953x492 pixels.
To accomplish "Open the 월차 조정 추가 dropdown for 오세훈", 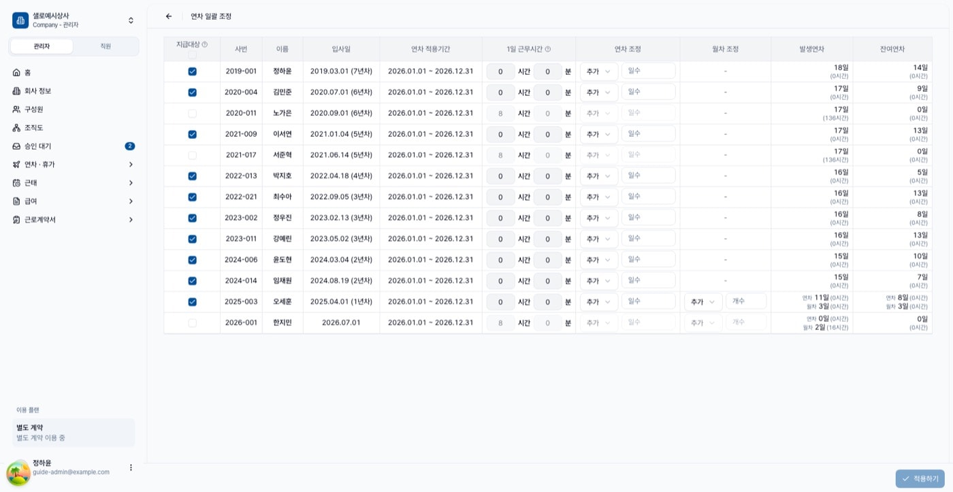I will [x=703, y=302].
